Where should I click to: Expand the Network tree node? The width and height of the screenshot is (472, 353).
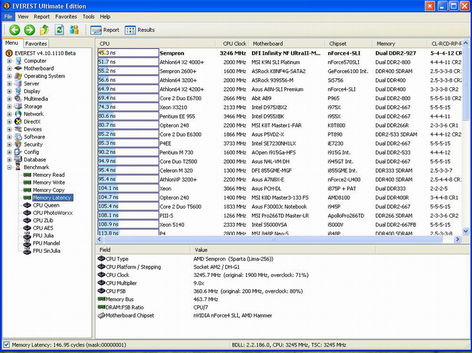[9, 114]
